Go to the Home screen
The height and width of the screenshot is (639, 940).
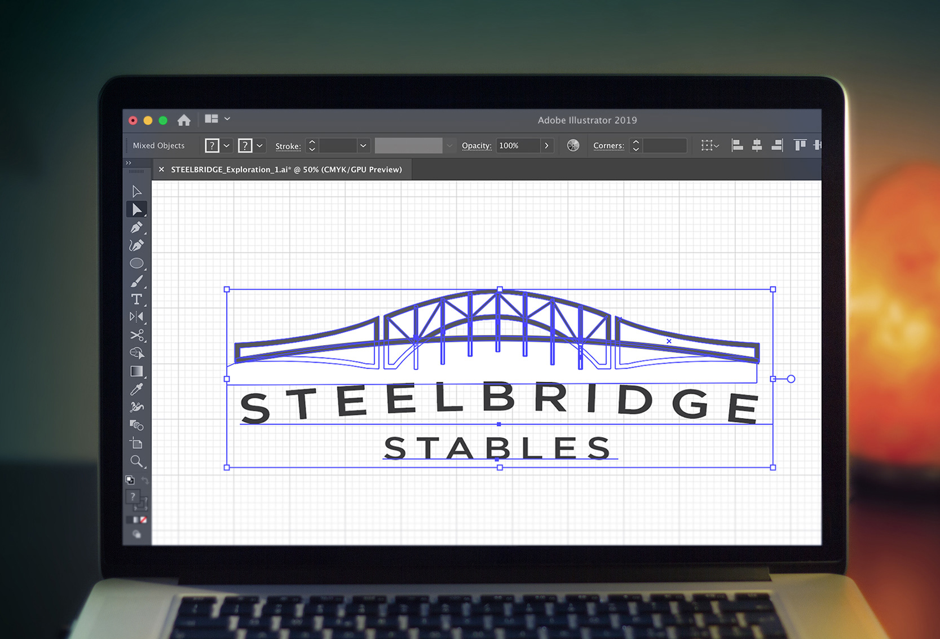[x=184, y=120]
